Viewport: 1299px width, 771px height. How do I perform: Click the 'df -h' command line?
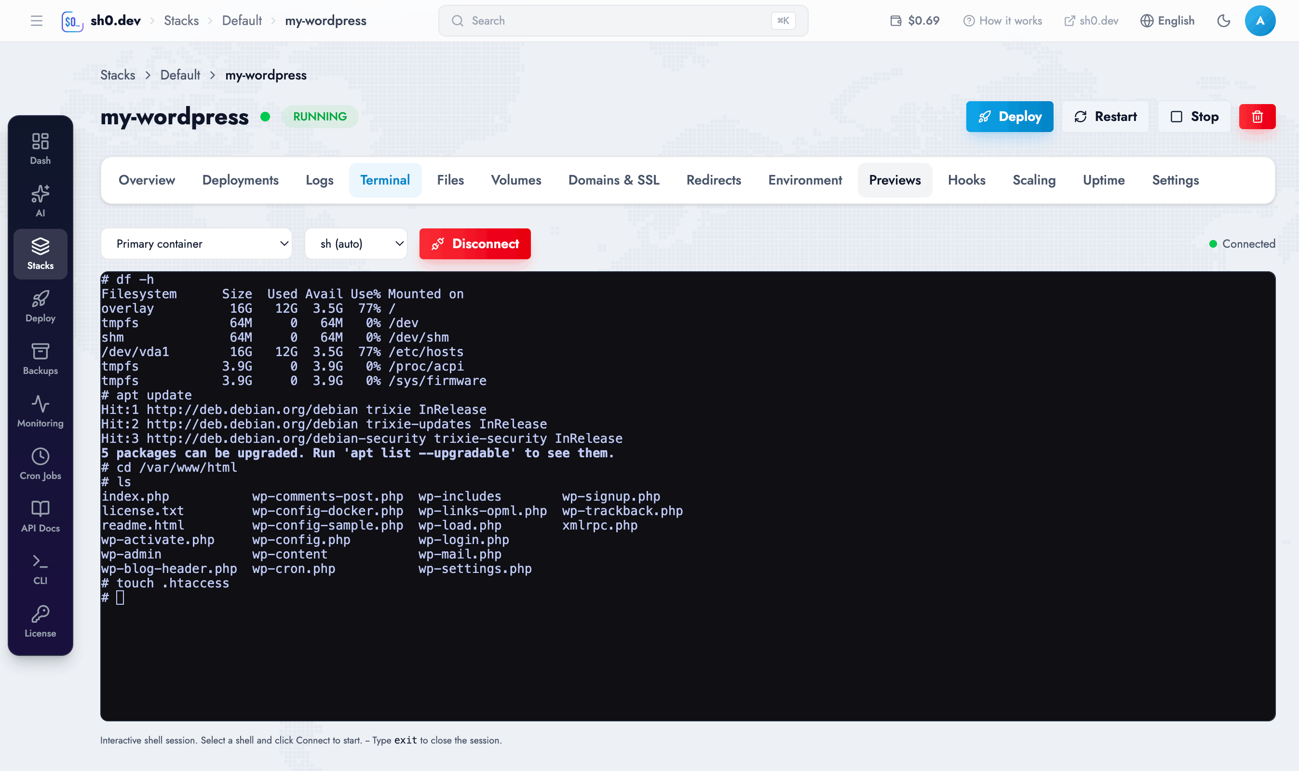pos(128,279)
